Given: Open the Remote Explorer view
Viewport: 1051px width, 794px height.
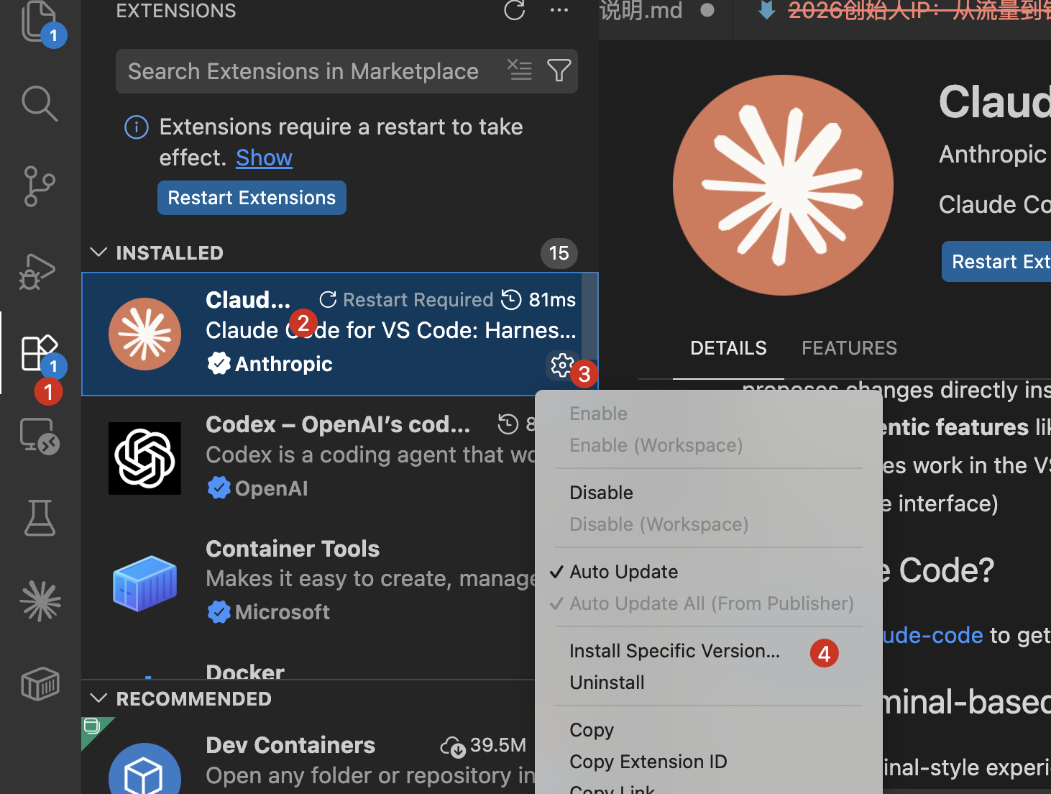Looking at the screenshot, I should tap(40, 436).
